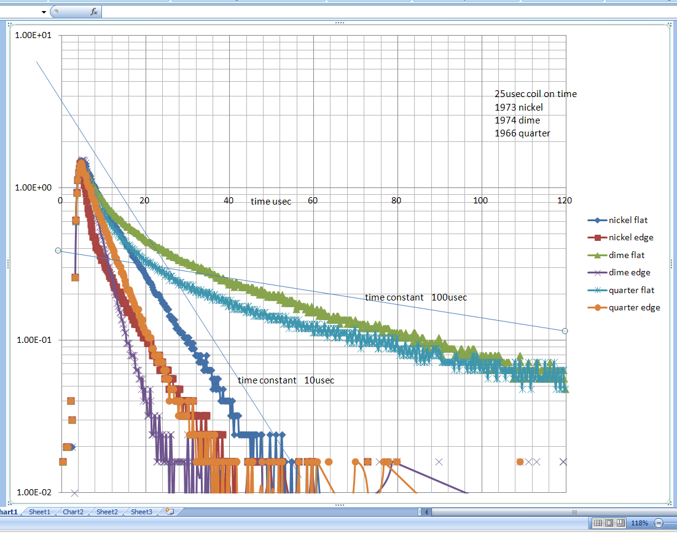Click the purple X dime edge legend marker
The width and height of the screenshot is (677, 534).
[x=598, y=273]
